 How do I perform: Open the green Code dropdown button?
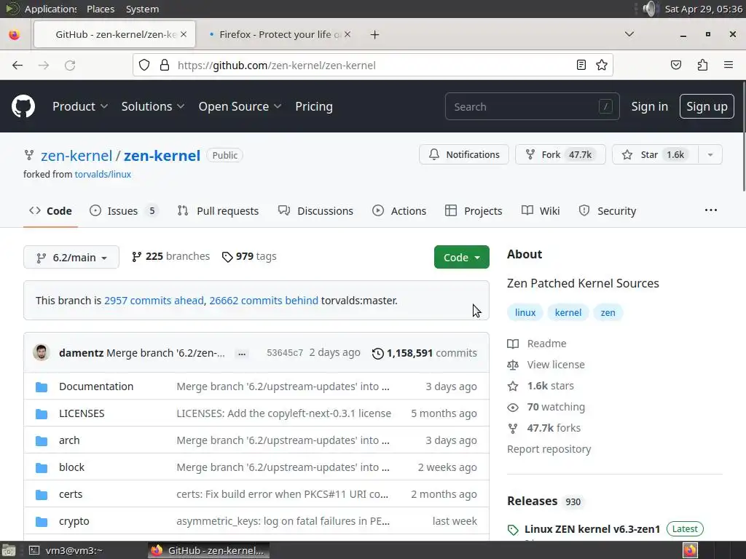click(461, 257)
